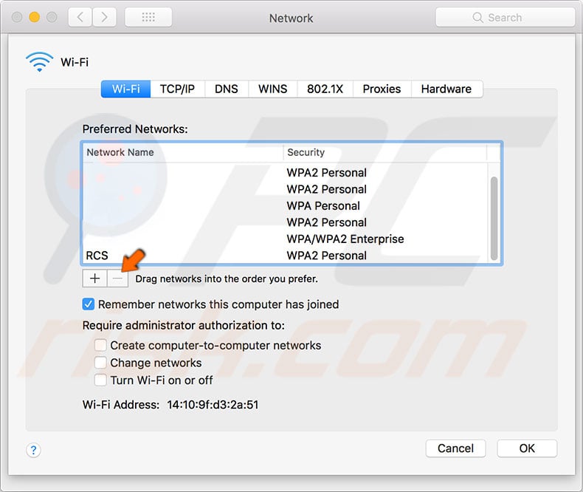Go forward using the toolbar forward arrow
The height and width of the screenshot is (492, 583).
(x=105, y=17)
